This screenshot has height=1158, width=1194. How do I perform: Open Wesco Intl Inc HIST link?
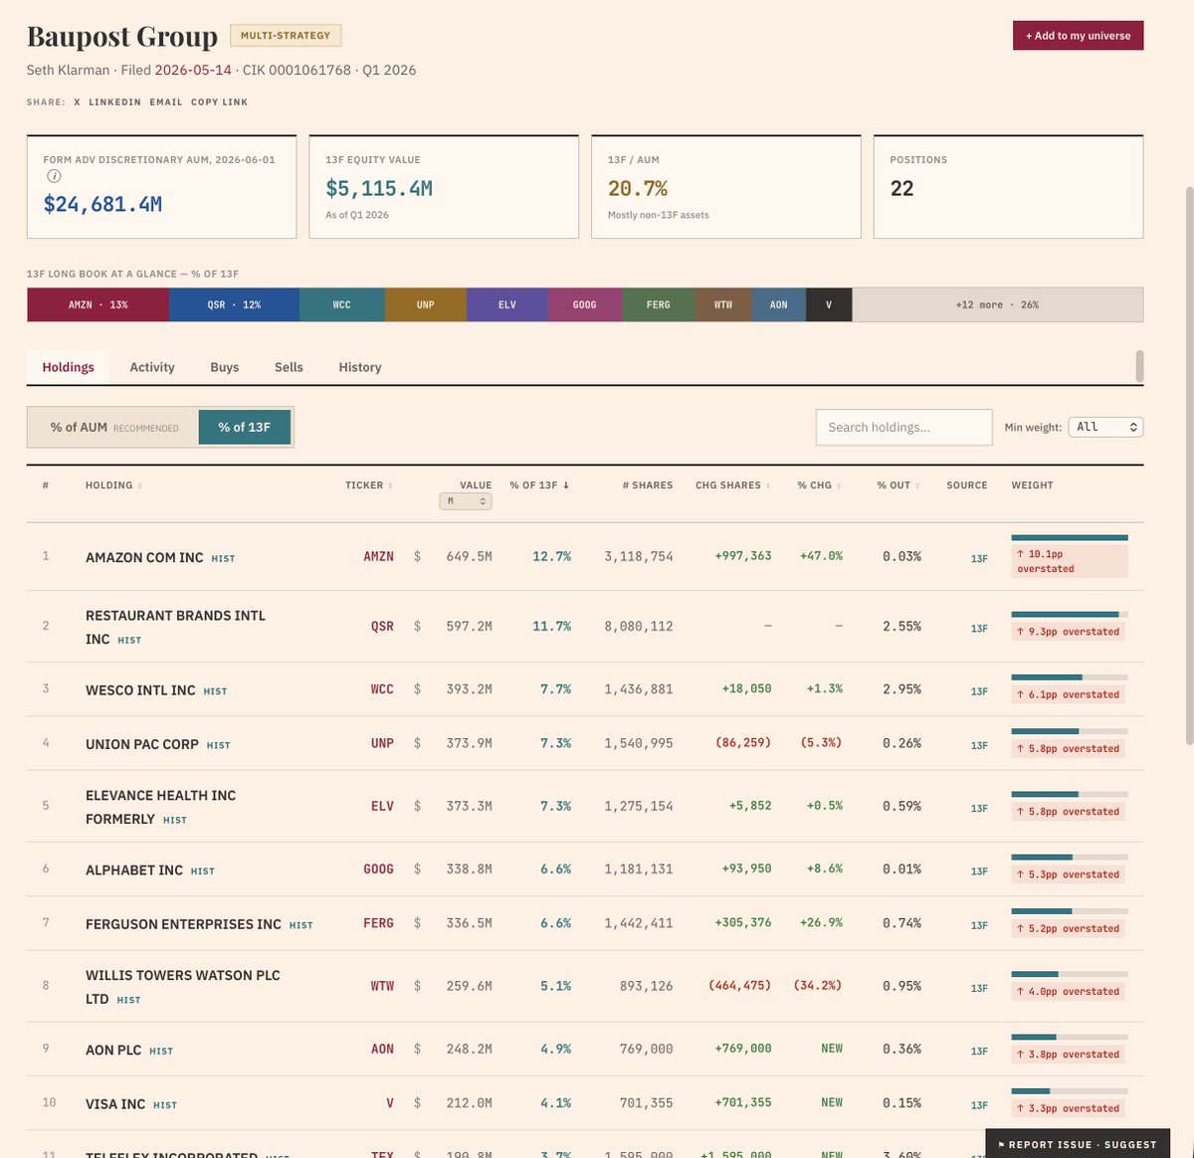pyautogui.click(x=215, y=691)
